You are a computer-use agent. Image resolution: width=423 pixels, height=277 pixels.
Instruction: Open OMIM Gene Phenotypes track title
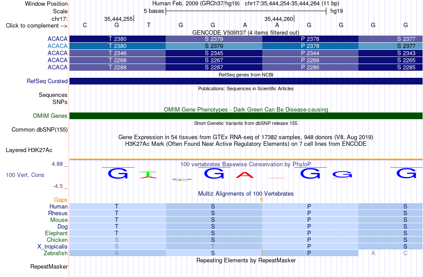tap(246, 109)
